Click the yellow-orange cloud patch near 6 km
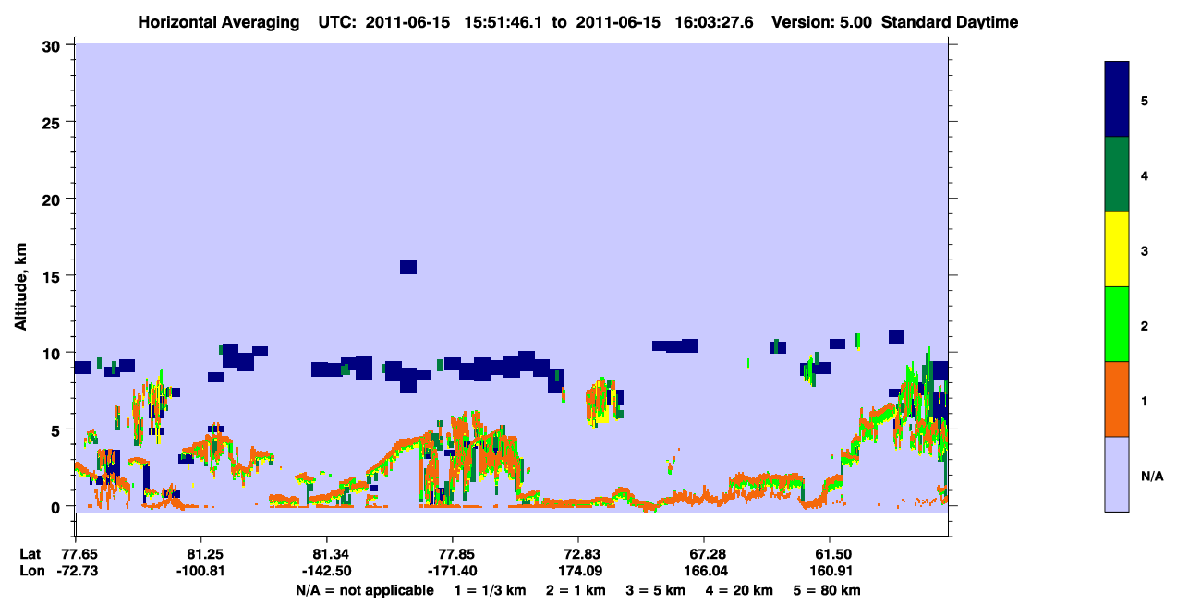Viewport: 1201px width, 616px height. tap(601, 402)
